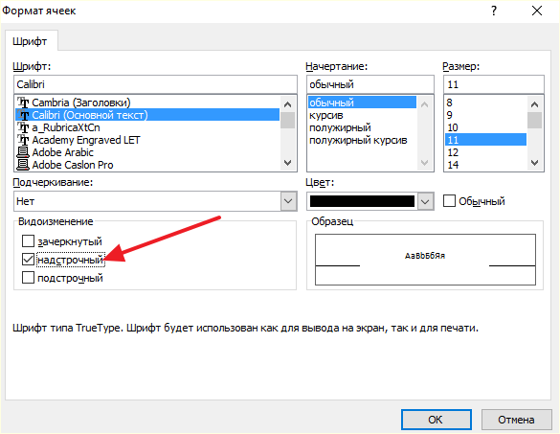Screen dimensions: 560x434
Task: Click printer font icon beside Adobe Caslon Pro
Action: 23,165
